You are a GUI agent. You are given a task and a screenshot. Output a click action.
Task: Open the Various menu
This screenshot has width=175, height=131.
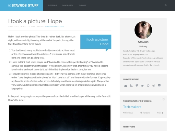tap(82, 5)
